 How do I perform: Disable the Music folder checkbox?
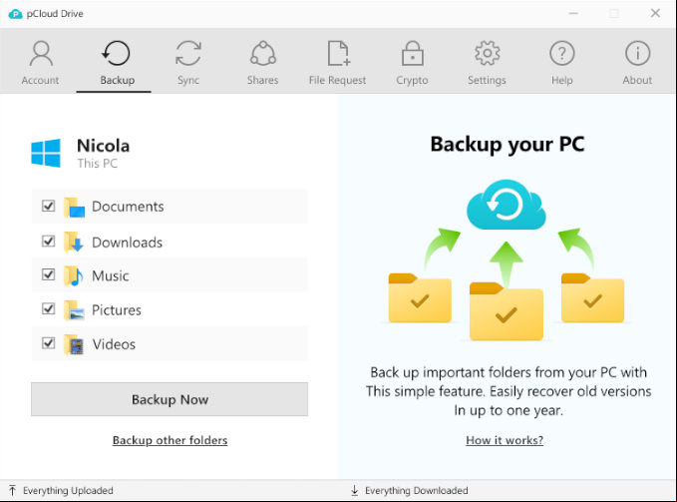[48, 274]
